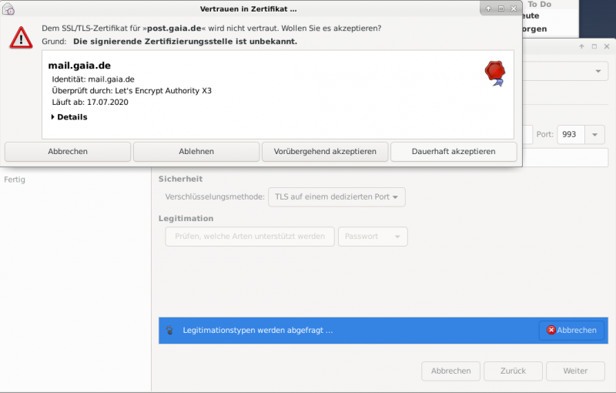The height and width of the screenshot is (393, 616).
Task: Click the spinner icon beside Legitimationstypen message
Action: click(x=169, y=330)
